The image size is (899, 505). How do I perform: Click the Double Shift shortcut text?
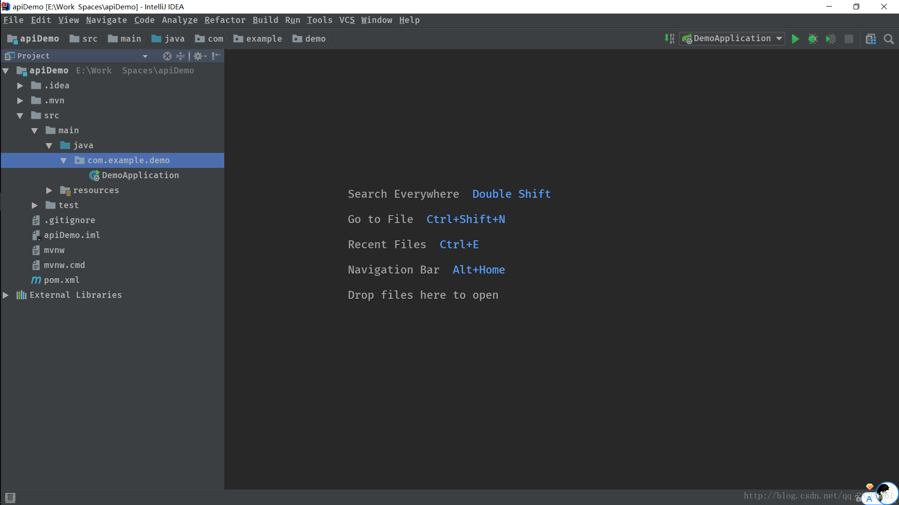[x=511, y=194]
